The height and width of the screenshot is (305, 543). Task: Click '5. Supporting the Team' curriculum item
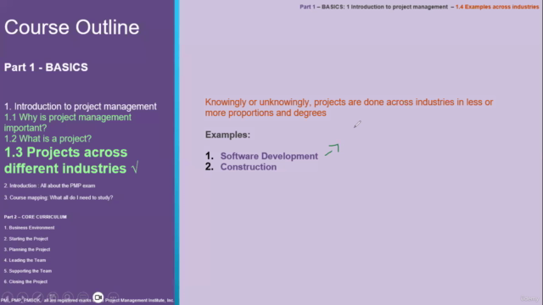(28, 271)
